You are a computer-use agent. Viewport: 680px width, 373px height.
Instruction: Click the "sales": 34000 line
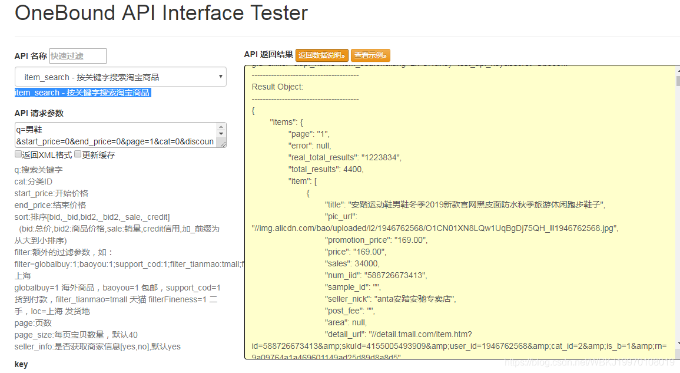(x=352, y=263)
